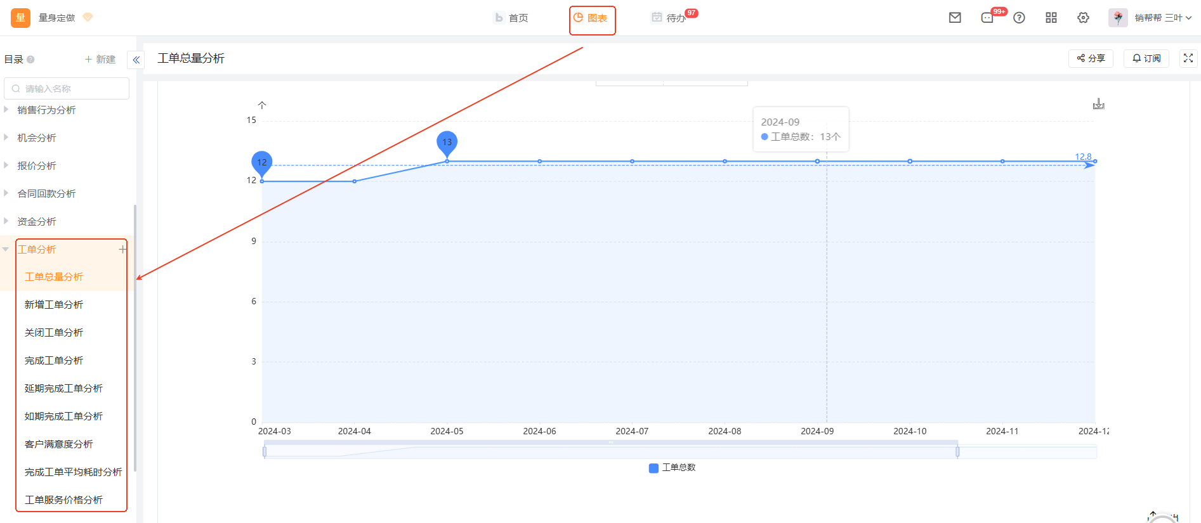Image resolution: width=1201 pixels, height=523 pixels.
Task: Open the apps grid icon
Action: coord(1051,18)
